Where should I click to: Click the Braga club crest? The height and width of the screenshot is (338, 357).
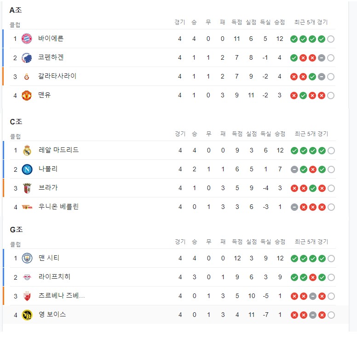pos(27,188)
